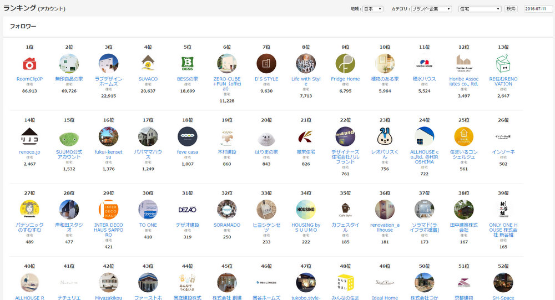
Task: Click the ファーストホーム blue storefront thumbnail
Action: [x=148, y=283]
